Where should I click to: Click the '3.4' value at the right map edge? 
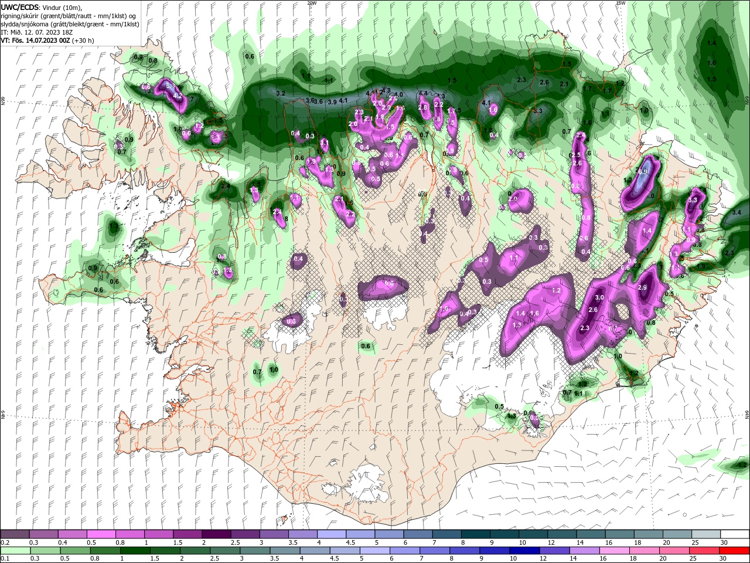click(x=737, y=212)
